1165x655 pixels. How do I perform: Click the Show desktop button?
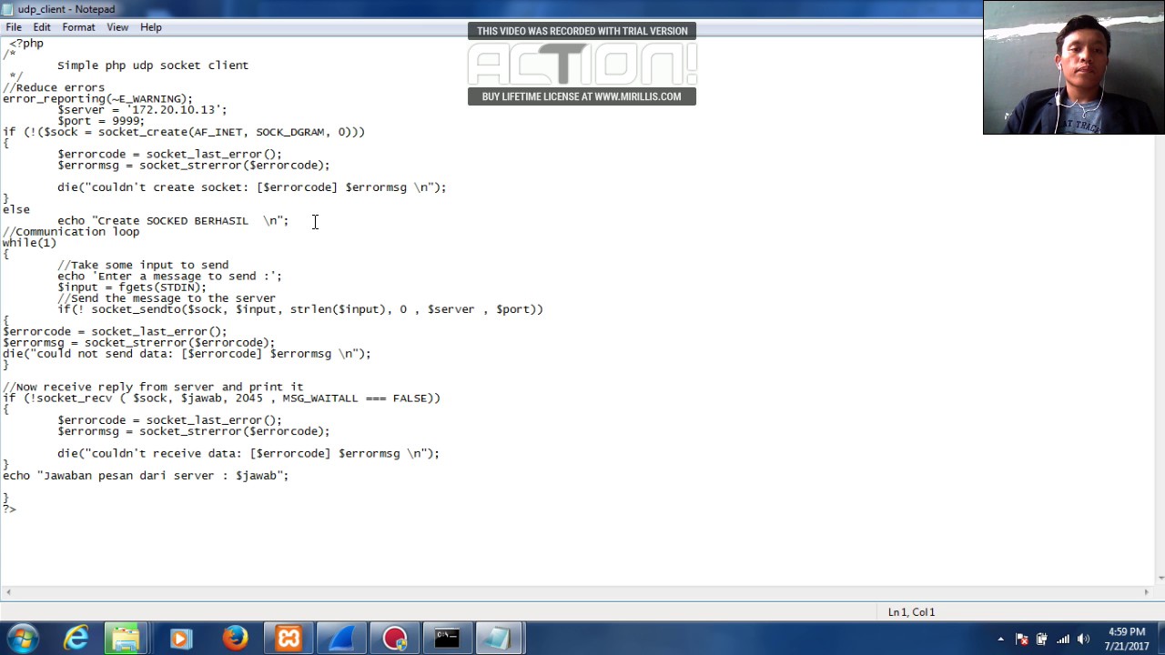coord(1159,639)
